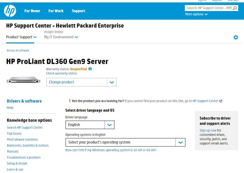The image size is (244, 173).
Task: Click external link icon next to HP Support Center
Action: pos(221,101)
